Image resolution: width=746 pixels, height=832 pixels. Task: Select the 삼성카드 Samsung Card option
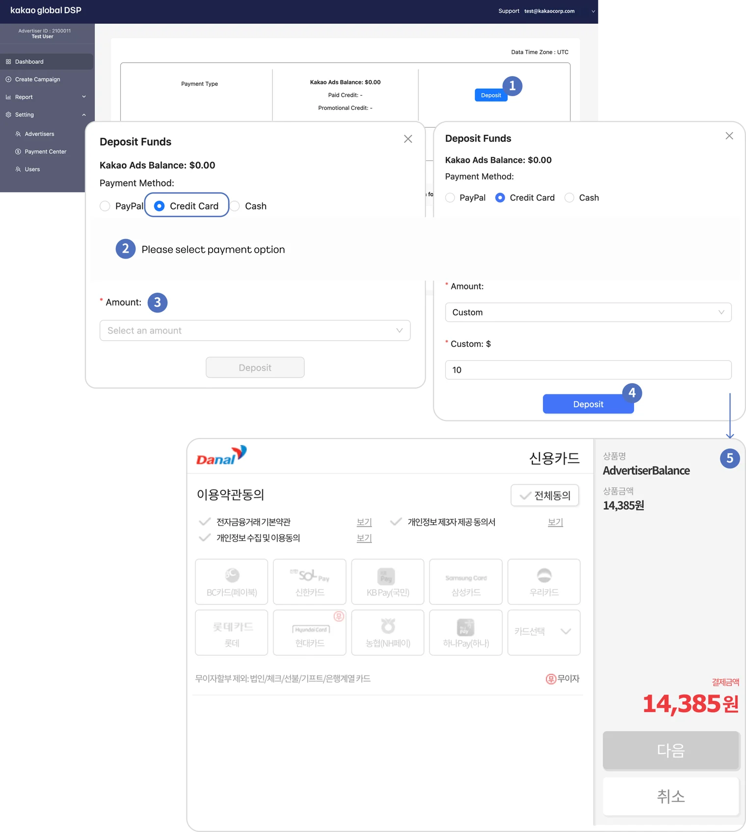(x=466, y=582)
